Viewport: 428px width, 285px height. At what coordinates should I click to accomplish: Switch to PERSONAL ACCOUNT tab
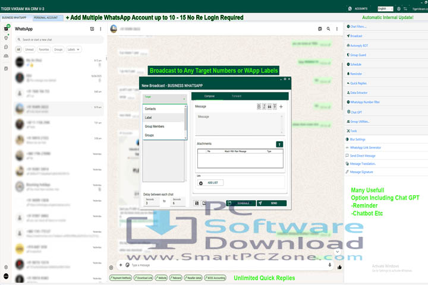click(48, 18)
